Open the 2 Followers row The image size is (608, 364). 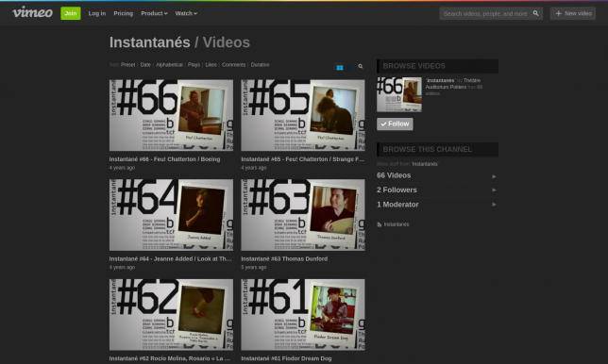point(437,190)
